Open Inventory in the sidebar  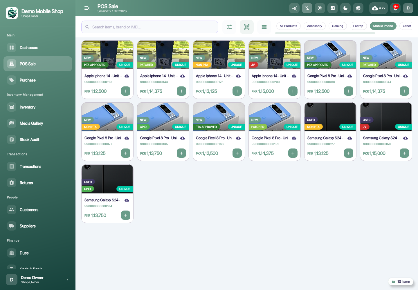38,107
